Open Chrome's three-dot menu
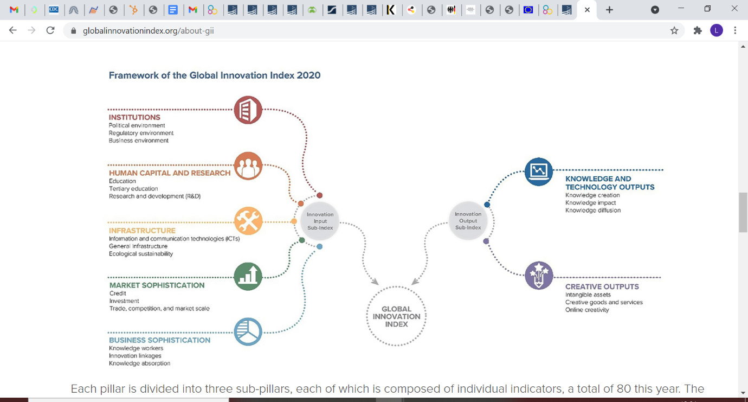748x402 pixels. 735,31
